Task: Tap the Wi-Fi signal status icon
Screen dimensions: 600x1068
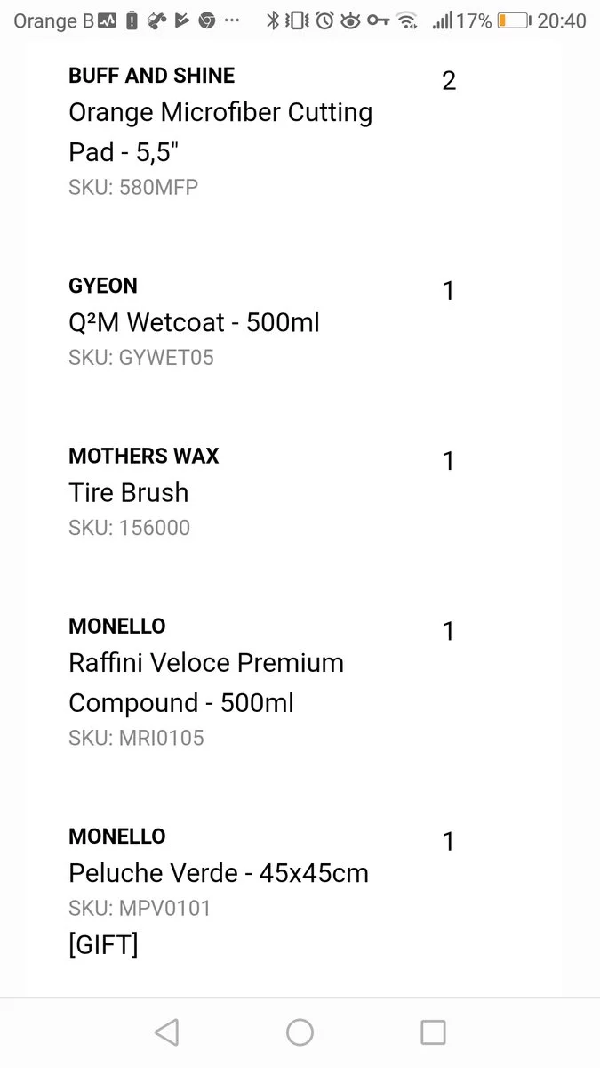Action: pos(407,20)
